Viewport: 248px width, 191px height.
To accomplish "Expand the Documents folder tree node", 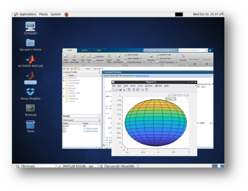I will [x=64, y=80].
